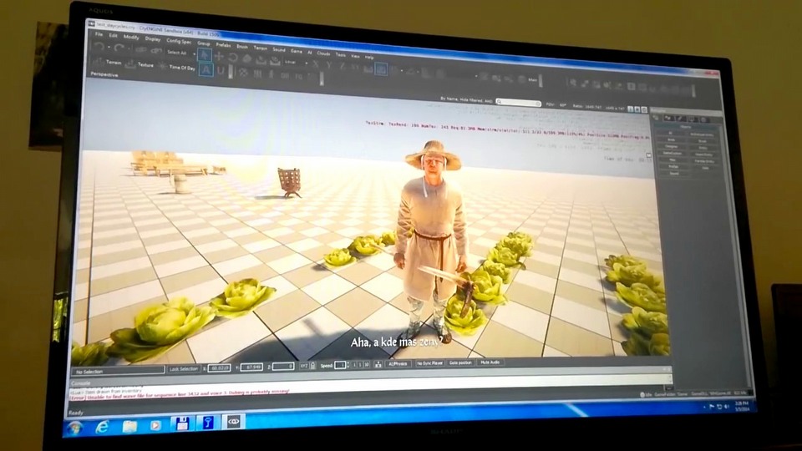This screenshot has height=451, width=802.
Task: Toggle the AI/Physics button
Action: tap(397, 364)
